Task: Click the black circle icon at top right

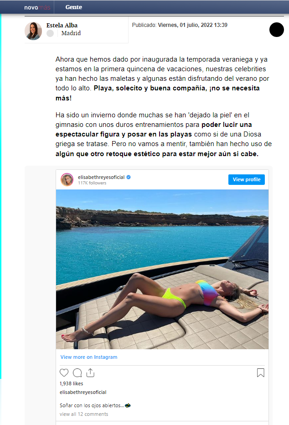Action: click(277, 30)
